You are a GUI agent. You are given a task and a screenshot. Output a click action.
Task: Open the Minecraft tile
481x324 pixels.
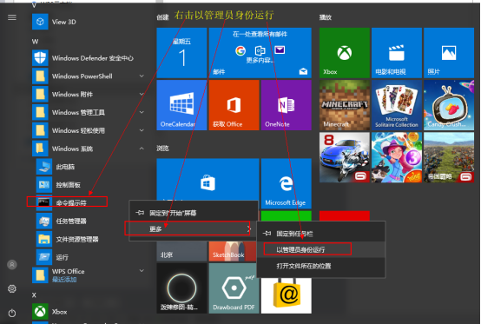coord(345,105)
